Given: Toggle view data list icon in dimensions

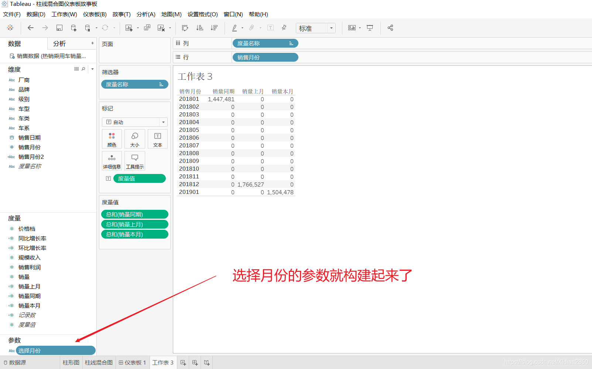Looking at the screenshot, I should (x=76, y=69).
